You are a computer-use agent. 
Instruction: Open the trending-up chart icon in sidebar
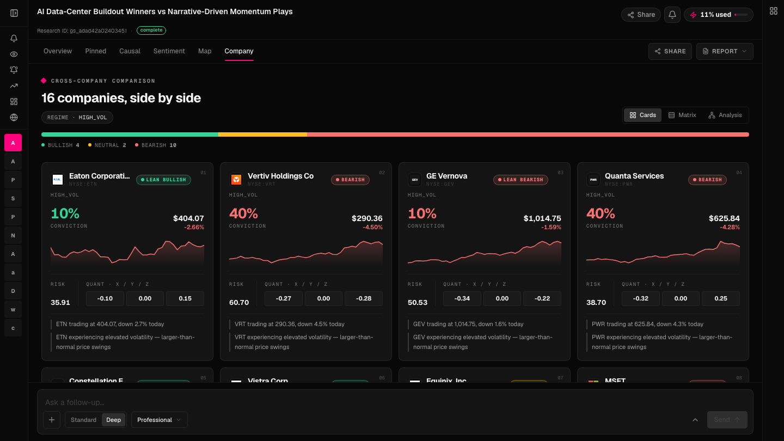click(14, 85)
